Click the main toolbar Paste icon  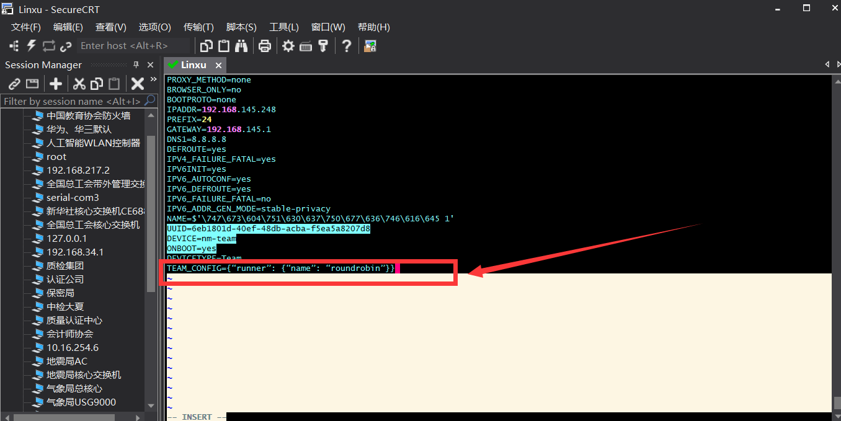[x=224, y=46]
